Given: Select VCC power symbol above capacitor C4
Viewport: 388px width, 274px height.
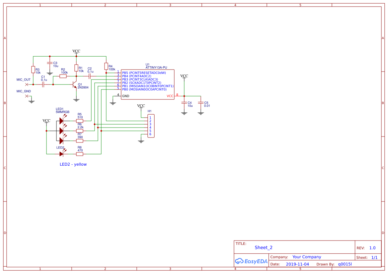Looking at the screenshot, I should (184, 76).
